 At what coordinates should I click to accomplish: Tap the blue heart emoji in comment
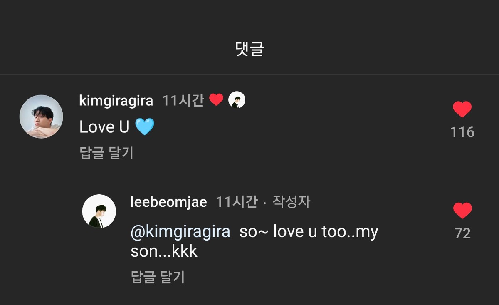pos(144,127)
